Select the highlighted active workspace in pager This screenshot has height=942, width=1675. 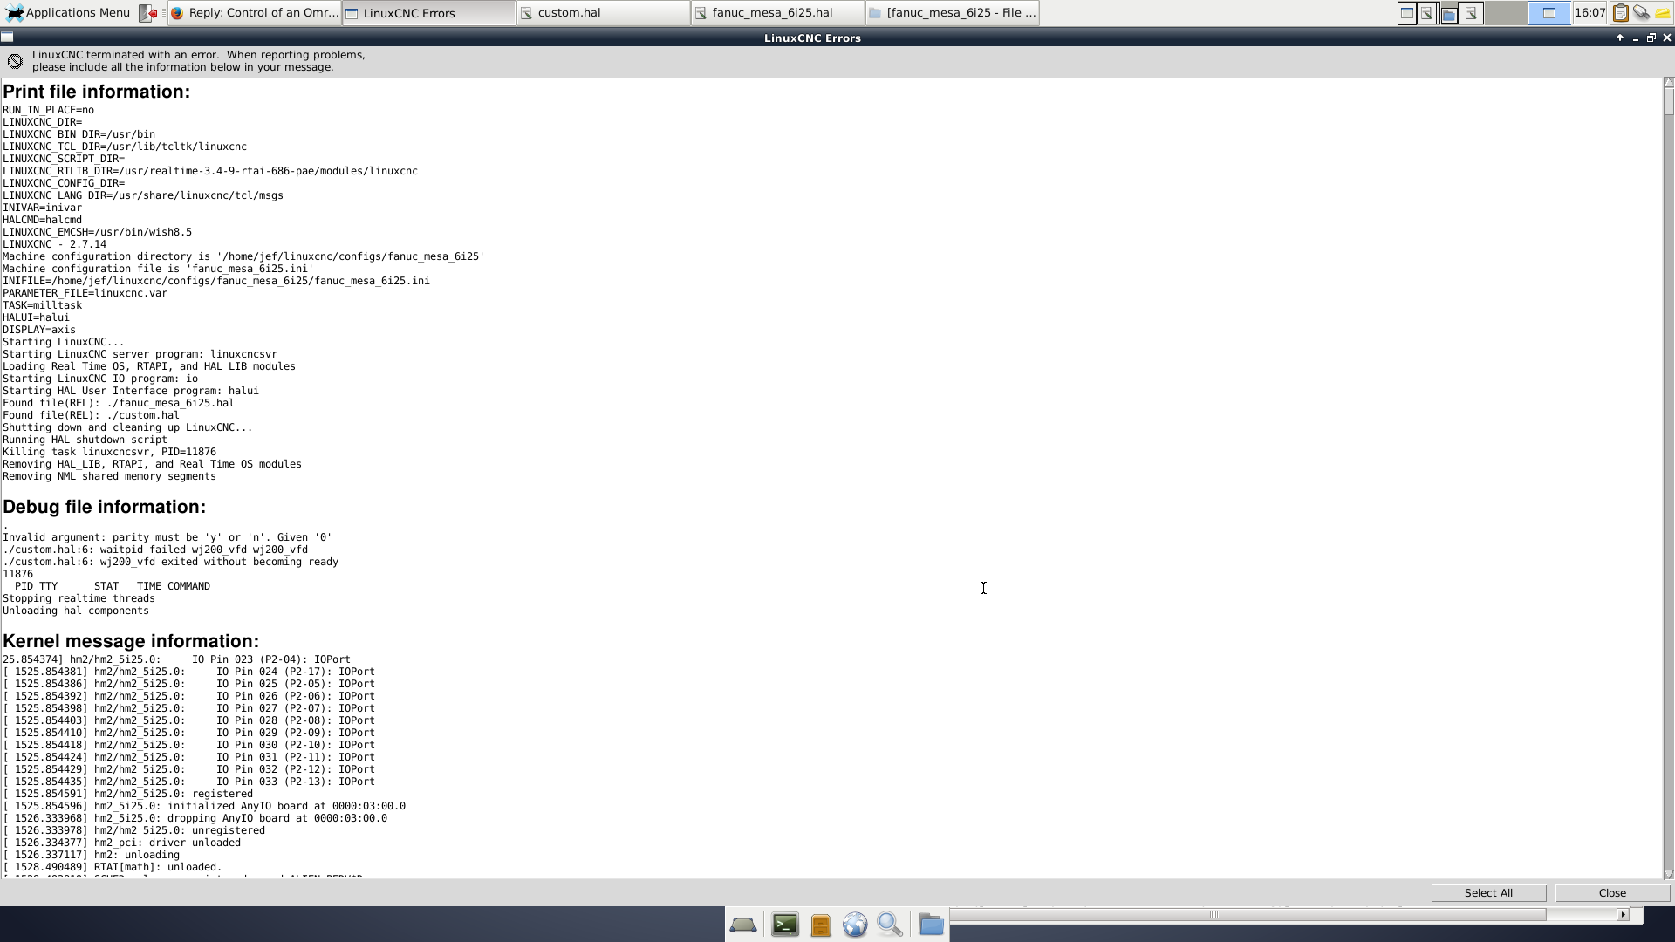tap(1549, 13)
